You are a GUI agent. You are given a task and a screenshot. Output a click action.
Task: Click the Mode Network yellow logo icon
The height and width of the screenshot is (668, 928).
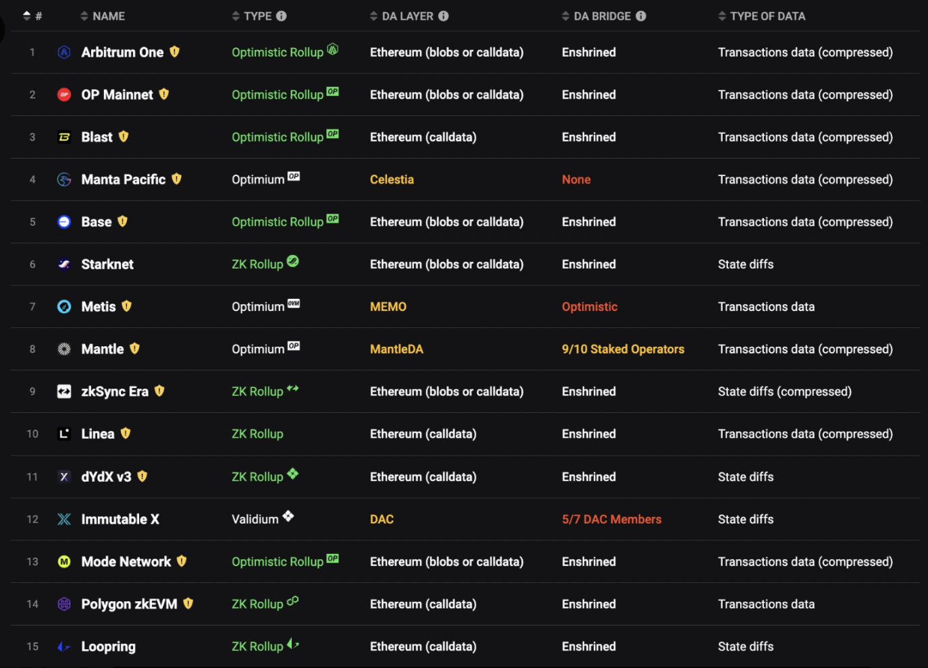(x=64, y=561)
